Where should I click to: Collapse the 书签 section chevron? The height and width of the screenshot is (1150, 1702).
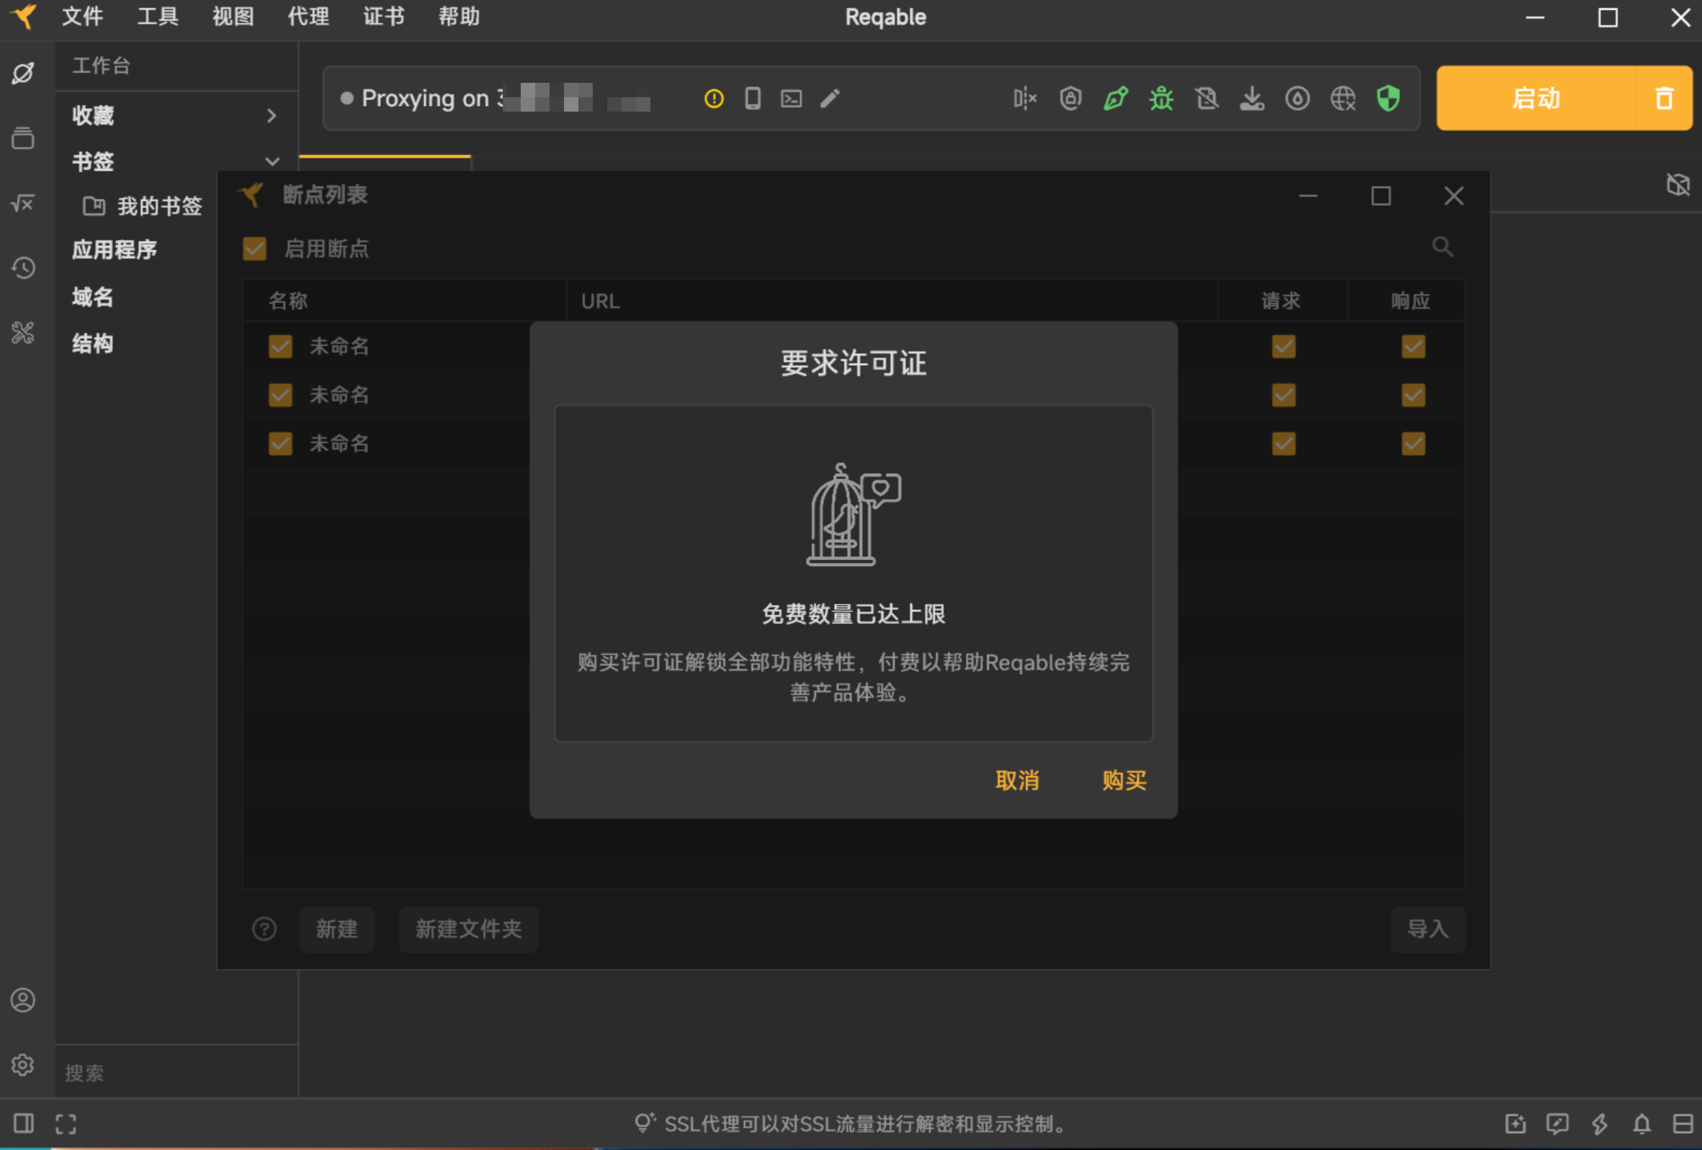click(x=272, y=161)
